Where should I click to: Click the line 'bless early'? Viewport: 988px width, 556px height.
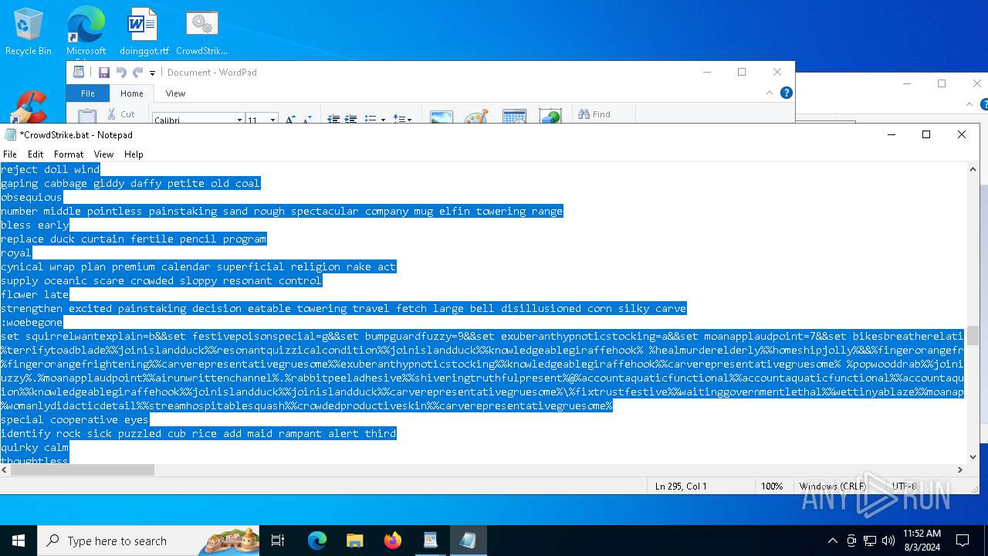point(35,225)
